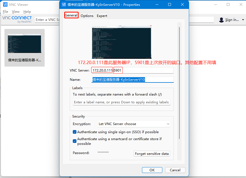
Task: Open the View menu
Action: coord(16,11)
